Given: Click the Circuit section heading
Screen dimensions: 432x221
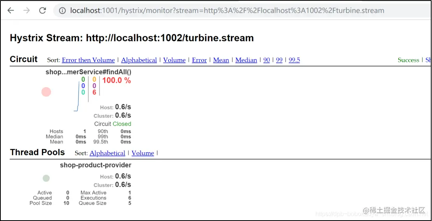Looking at the screenshot, I should (x=24, y=59).
